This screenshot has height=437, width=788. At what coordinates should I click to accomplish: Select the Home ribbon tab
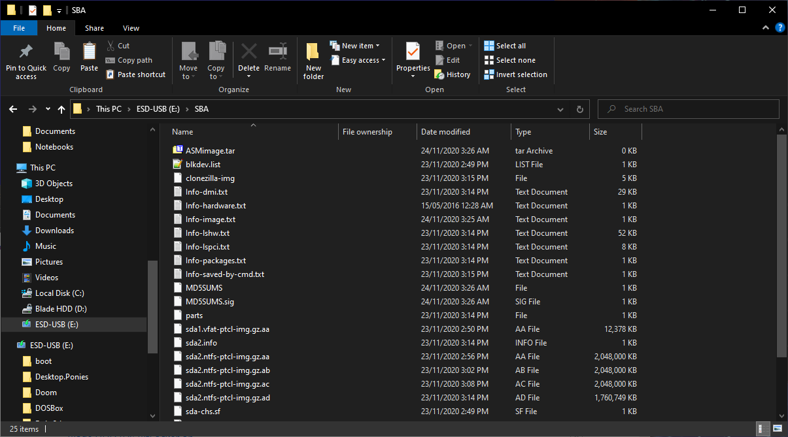coord(56,28)
